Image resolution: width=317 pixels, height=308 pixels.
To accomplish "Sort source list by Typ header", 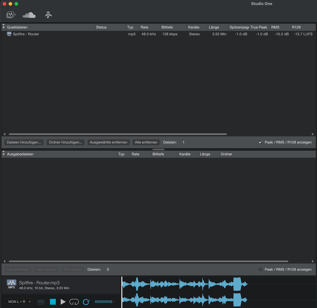I will [x=132, y=27].
